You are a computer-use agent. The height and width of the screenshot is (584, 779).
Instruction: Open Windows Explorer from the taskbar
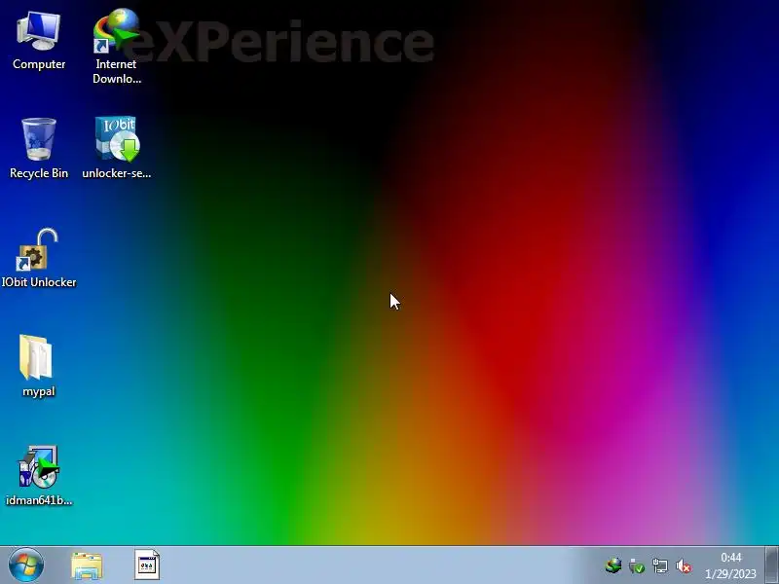[x=87, y=566]
